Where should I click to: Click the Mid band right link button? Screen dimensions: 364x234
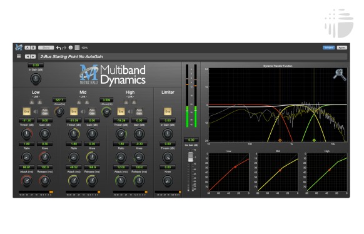coord(87,102)
